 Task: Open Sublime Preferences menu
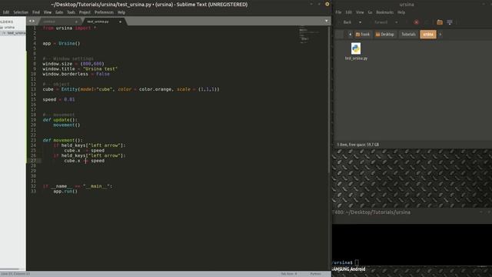(104, 12)
